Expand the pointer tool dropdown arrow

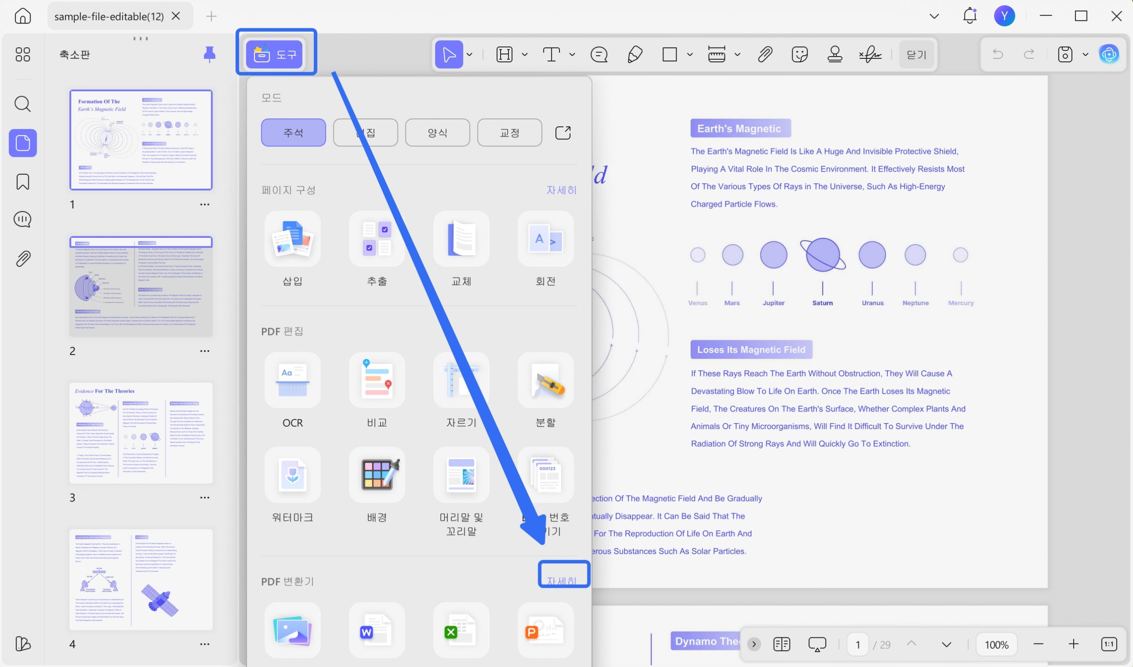click(469, 54)
